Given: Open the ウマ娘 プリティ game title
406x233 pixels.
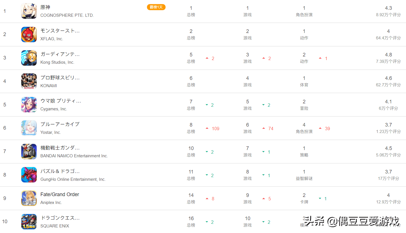Looking at the screenshot, I should (x=61, y=101).
